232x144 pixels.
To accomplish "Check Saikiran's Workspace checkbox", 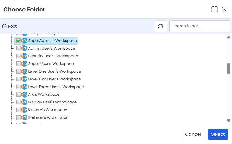I will pyautogui.click(x=18, y=118).
